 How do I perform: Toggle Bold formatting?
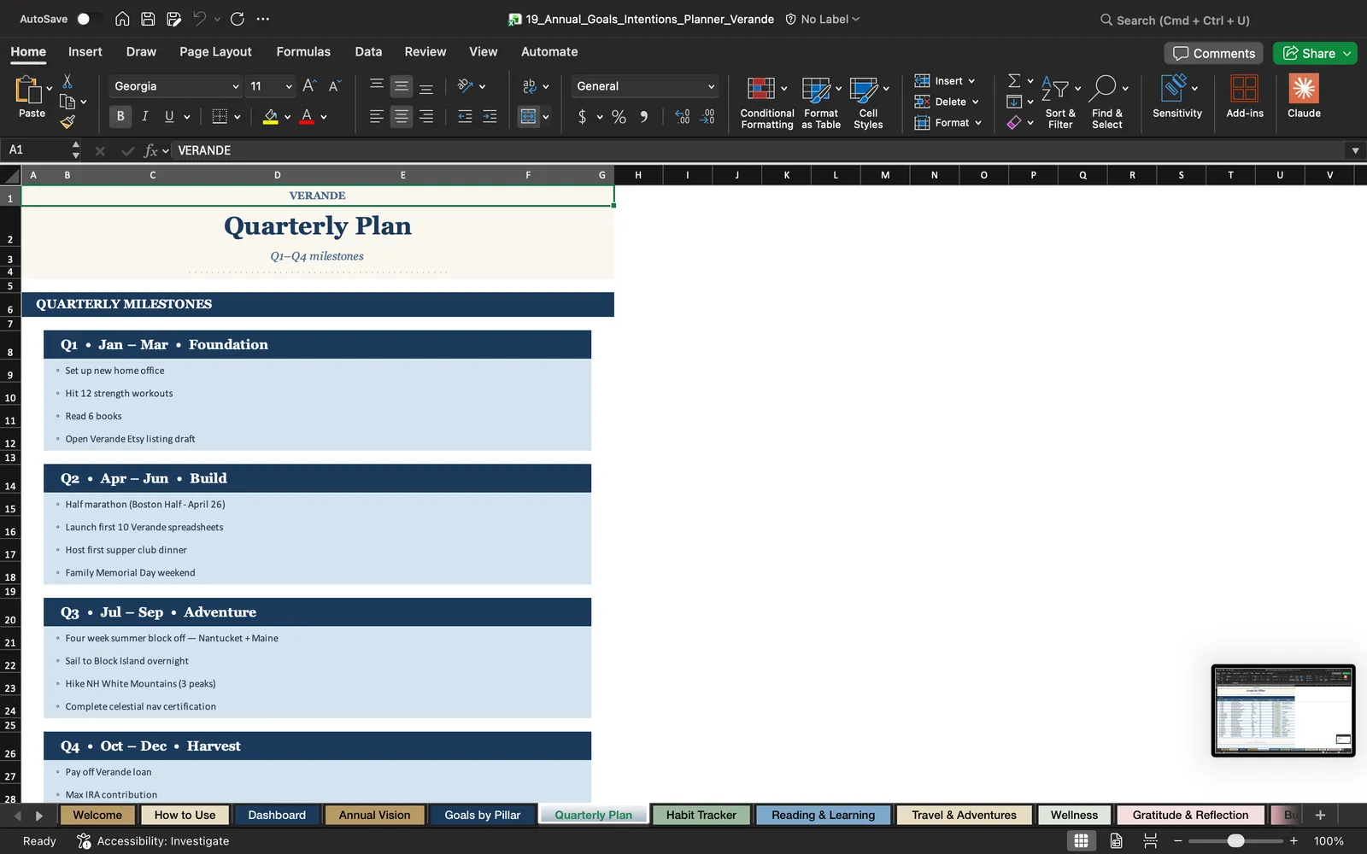point(120,116)
